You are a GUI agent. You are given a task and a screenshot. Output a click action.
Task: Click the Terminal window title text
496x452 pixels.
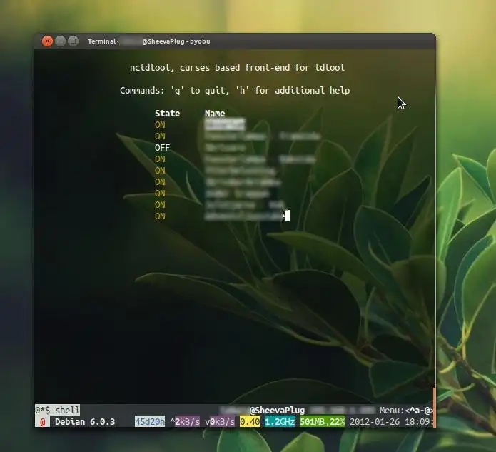pos(149,41)
